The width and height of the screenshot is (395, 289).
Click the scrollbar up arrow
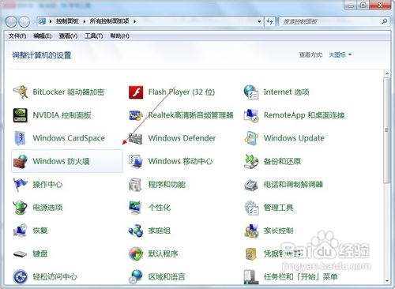386,73
